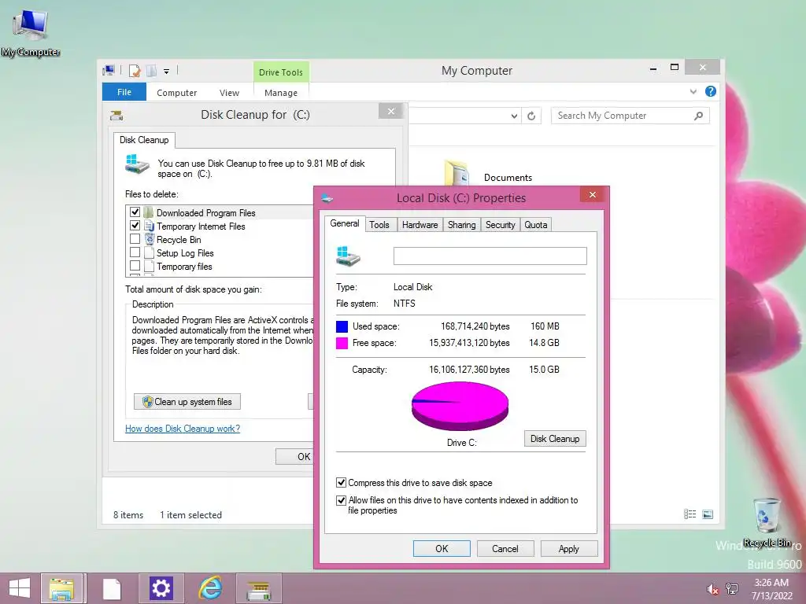Open the blank document taskbar icon
This screenshot has height=604, width=806.
(112, 588)
